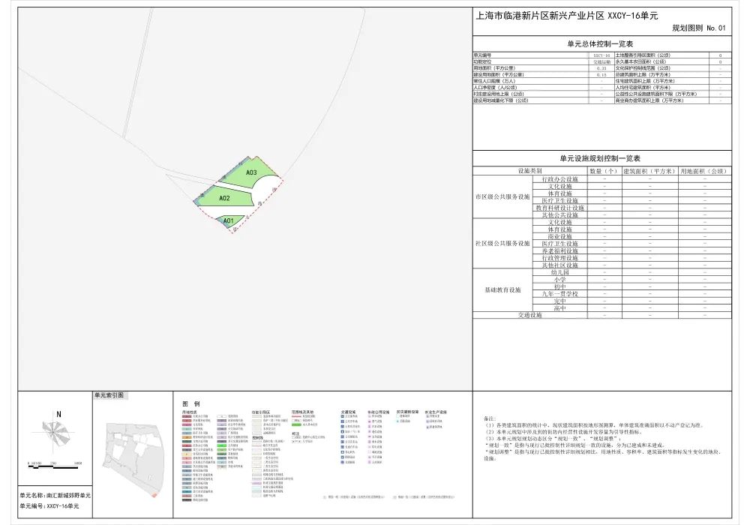Click the A02 parcel label on the map
The image size is (750, 525).
224,199
